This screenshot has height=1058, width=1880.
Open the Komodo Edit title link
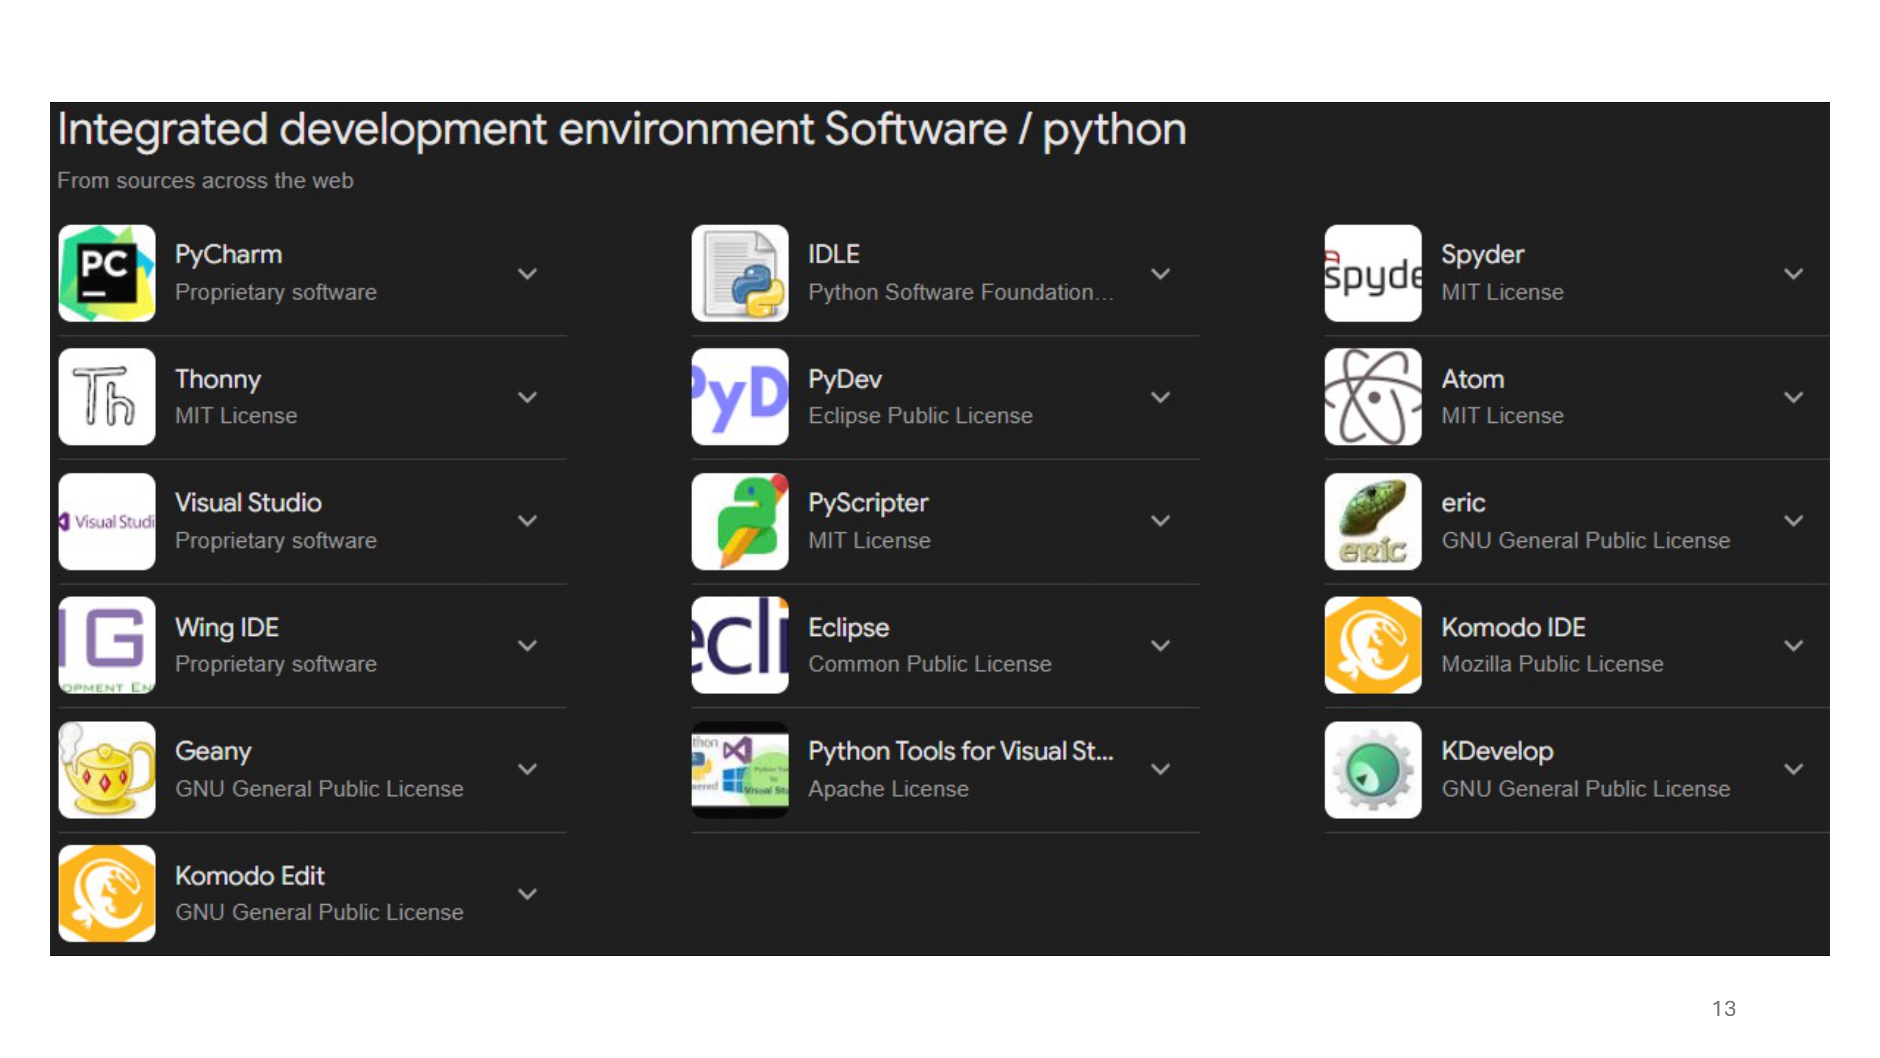[x=250, y=876]
